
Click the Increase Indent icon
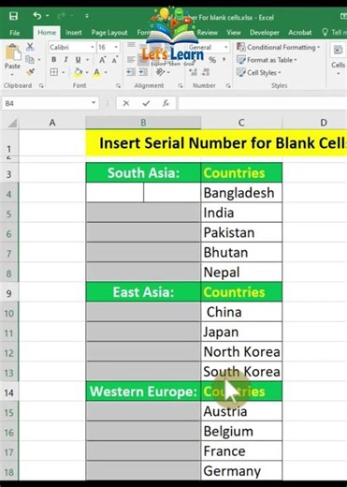tap(143, 72)
